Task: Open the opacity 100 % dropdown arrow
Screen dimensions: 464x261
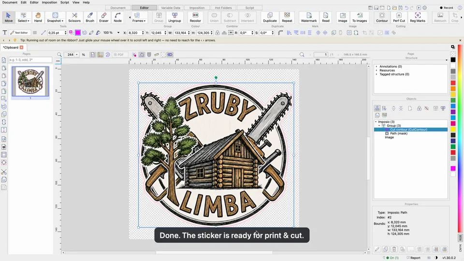Action: 118,32
